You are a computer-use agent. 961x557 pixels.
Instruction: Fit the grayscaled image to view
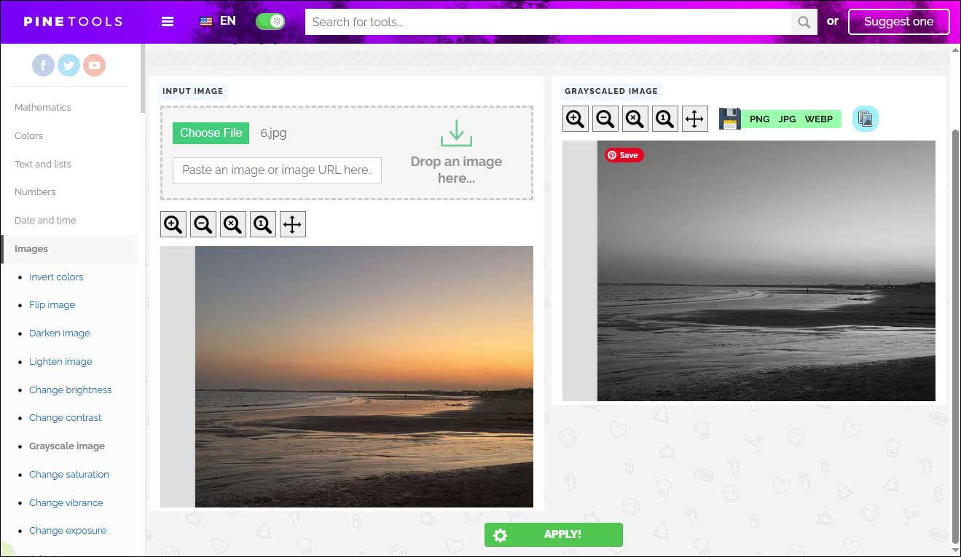tap(635, 118)
